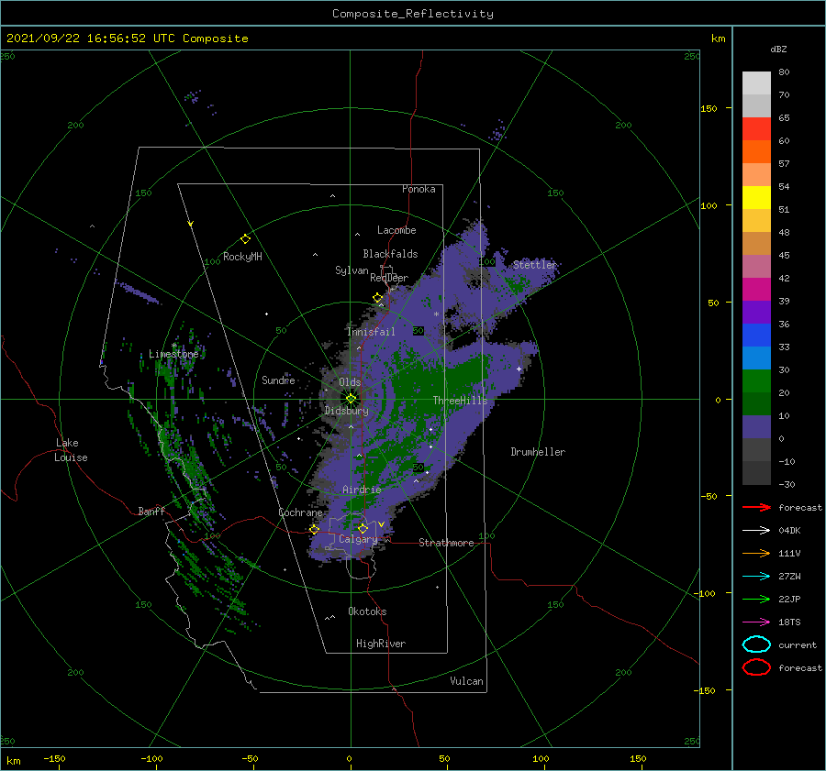Screen dimensions: 826x771
Task: Click the Olds label
Action: (350, 382)
